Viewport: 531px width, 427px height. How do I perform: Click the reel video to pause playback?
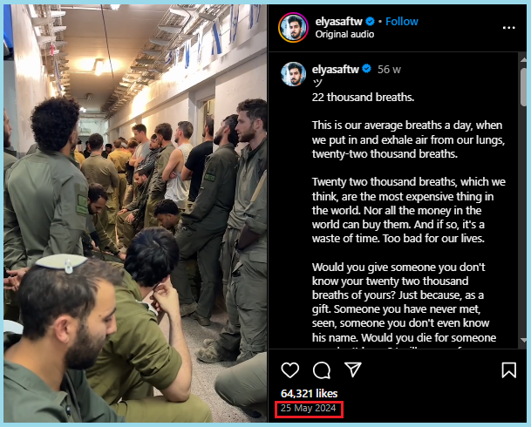[135, 213]
